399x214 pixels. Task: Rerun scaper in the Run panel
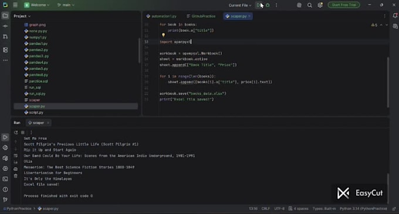16,132
